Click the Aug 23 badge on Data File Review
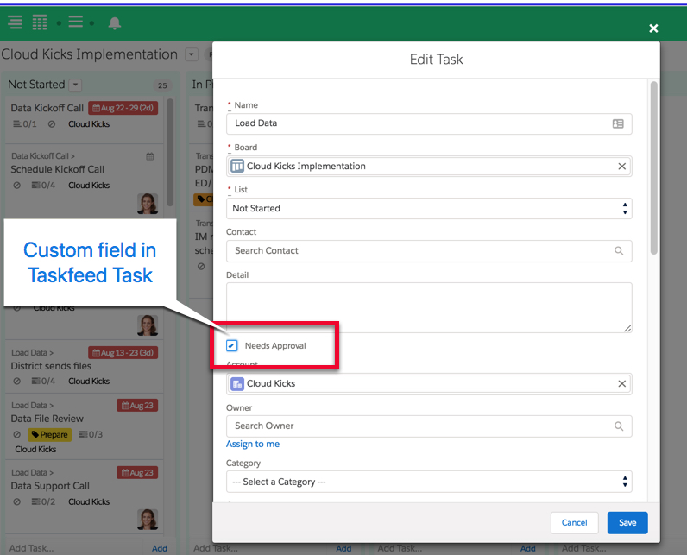 click(137, 405)
